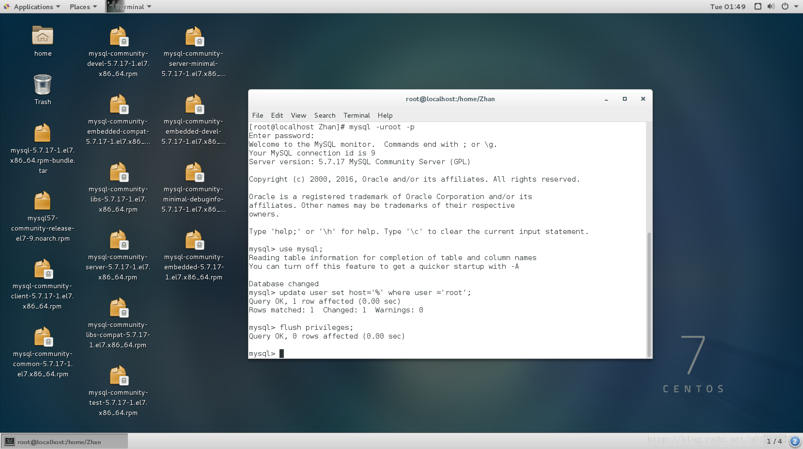Viewport: 803px width, 449px height.
Task: Click root@localhost:/home/Zhan taskbar button
Action: 64,441
